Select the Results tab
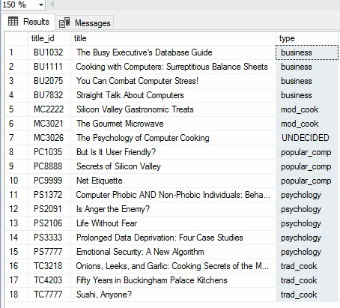The width and height of the screenshot is (340, 308). click(28, 22)
